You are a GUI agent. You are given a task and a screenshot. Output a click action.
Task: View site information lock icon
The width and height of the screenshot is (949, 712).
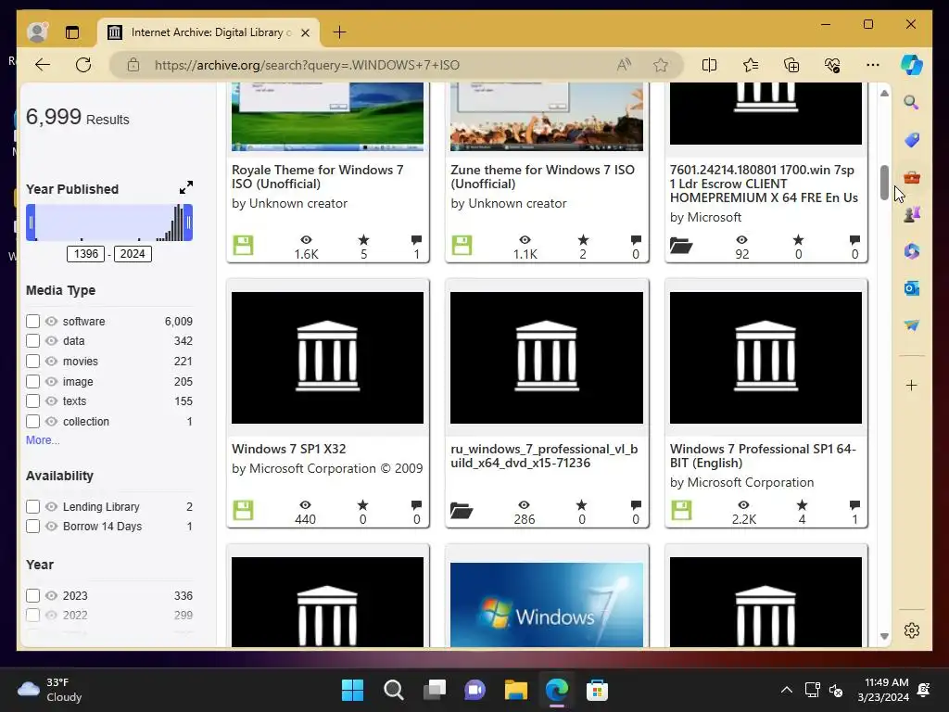click(x=133, y=65)
